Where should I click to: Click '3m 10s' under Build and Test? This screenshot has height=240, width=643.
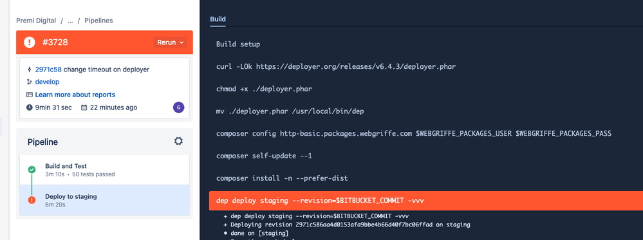[x=55, y=174]
